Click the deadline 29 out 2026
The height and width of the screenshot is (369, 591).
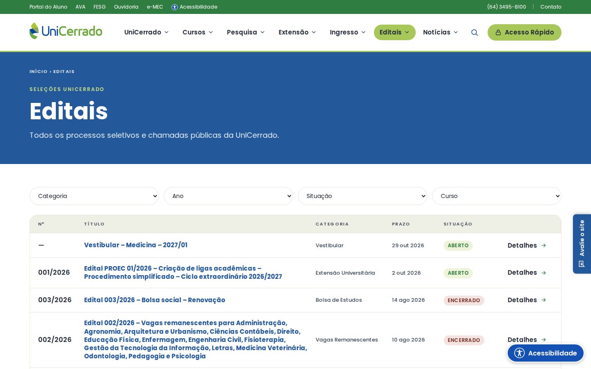coord(408,246)
